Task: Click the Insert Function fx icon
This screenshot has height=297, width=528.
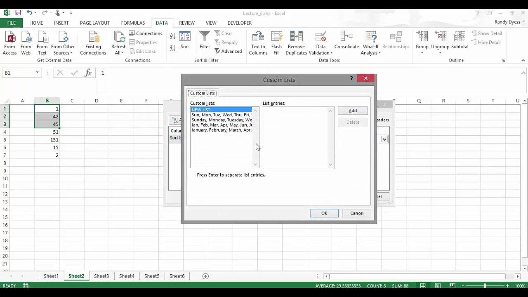Action: [88, 73]
